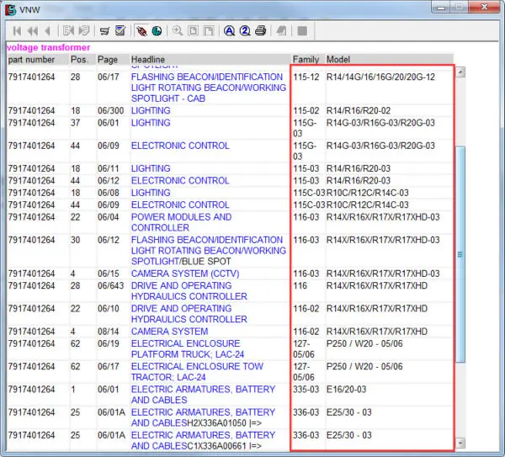This screenshot has width=505, height=457.
Task: Go to previous page with single left arrow
Action: [x=48, y=31]
